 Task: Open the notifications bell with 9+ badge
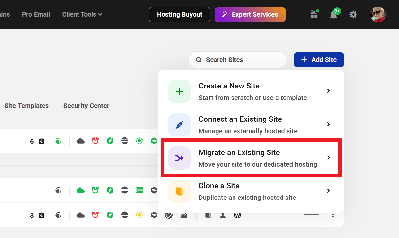click(334, 14)
